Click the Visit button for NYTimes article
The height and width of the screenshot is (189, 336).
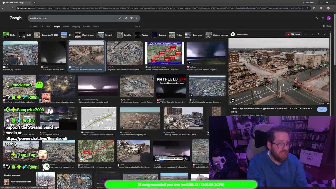tap(322, 109)
